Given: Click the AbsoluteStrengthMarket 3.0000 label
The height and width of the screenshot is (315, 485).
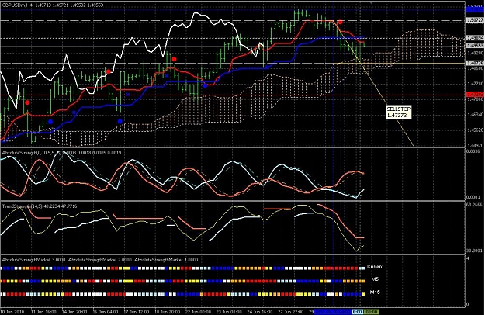Looking at the screenshot, I should pos(33,260).
